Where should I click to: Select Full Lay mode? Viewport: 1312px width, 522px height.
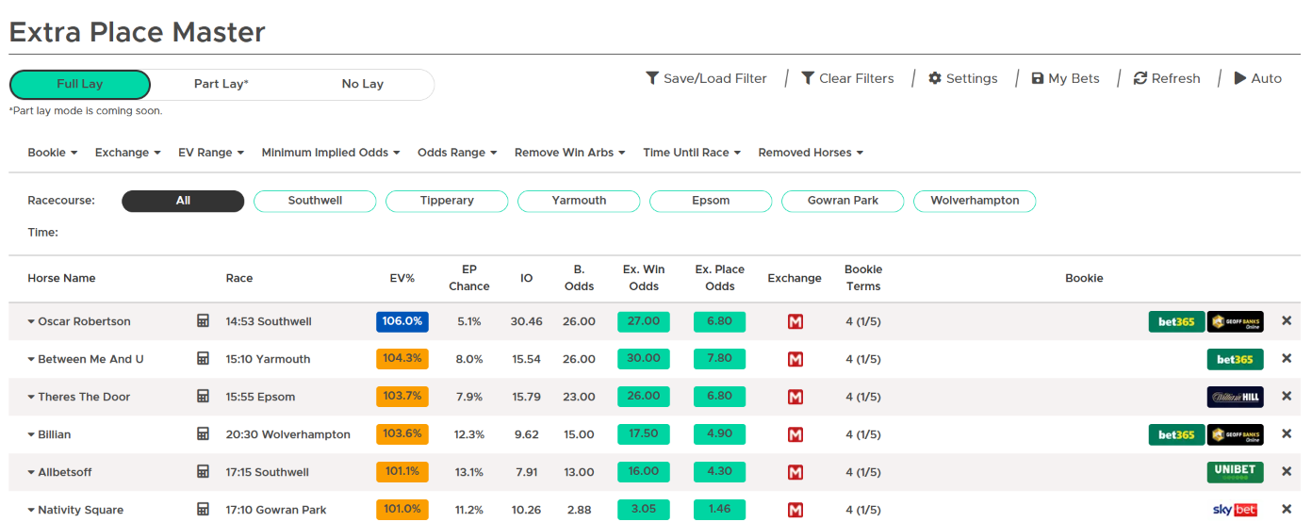(80, 84)
